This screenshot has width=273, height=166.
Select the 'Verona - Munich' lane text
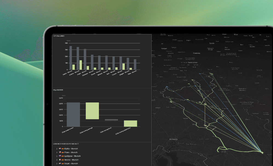click(x=71, y=160)
